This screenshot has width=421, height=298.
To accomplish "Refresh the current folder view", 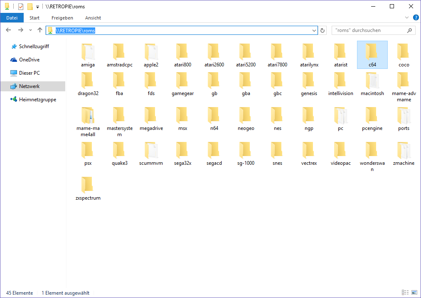I will click(323, 30).
